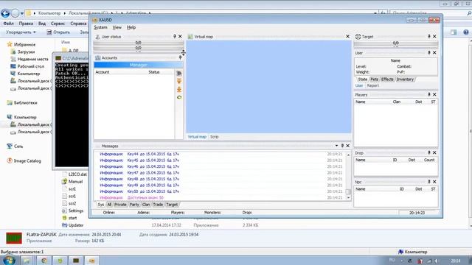Click the Virtual map panel icon
Image resolution: width=472 pixels, height=265 pixels.
(x=190, y=37)
